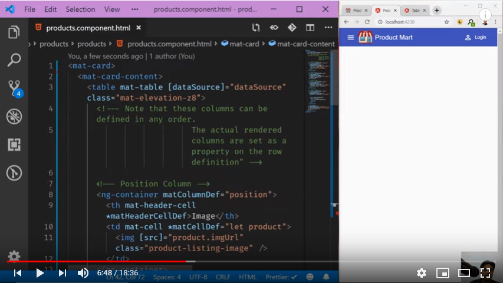Mute the video with the volume button

coord(83,272)
